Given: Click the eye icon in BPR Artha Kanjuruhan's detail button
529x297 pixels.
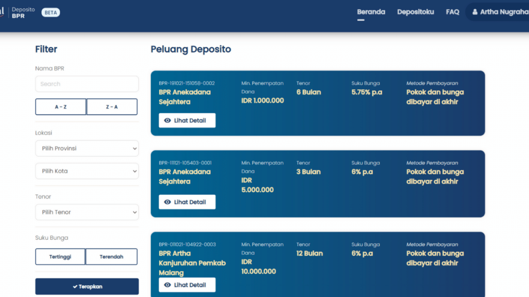Looking at the screenshot, I should click(167, 285).
